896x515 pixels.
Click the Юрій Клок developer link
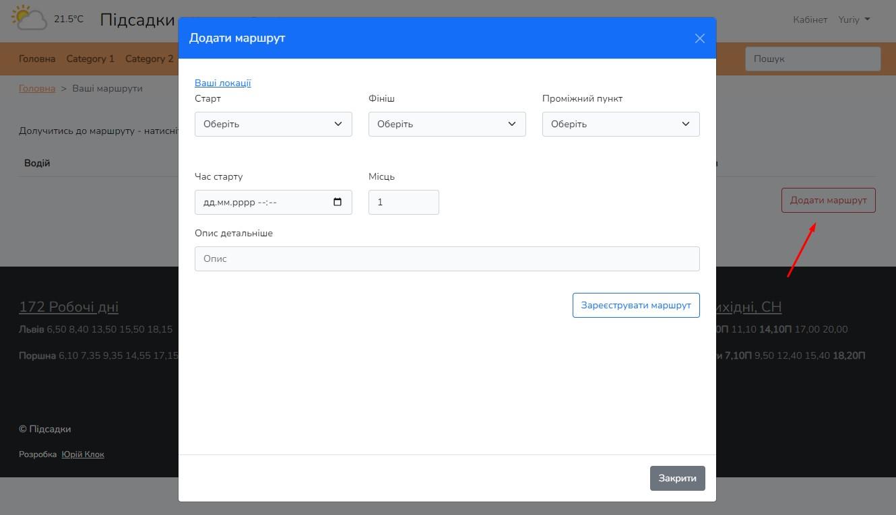click(x=83, y=454)
